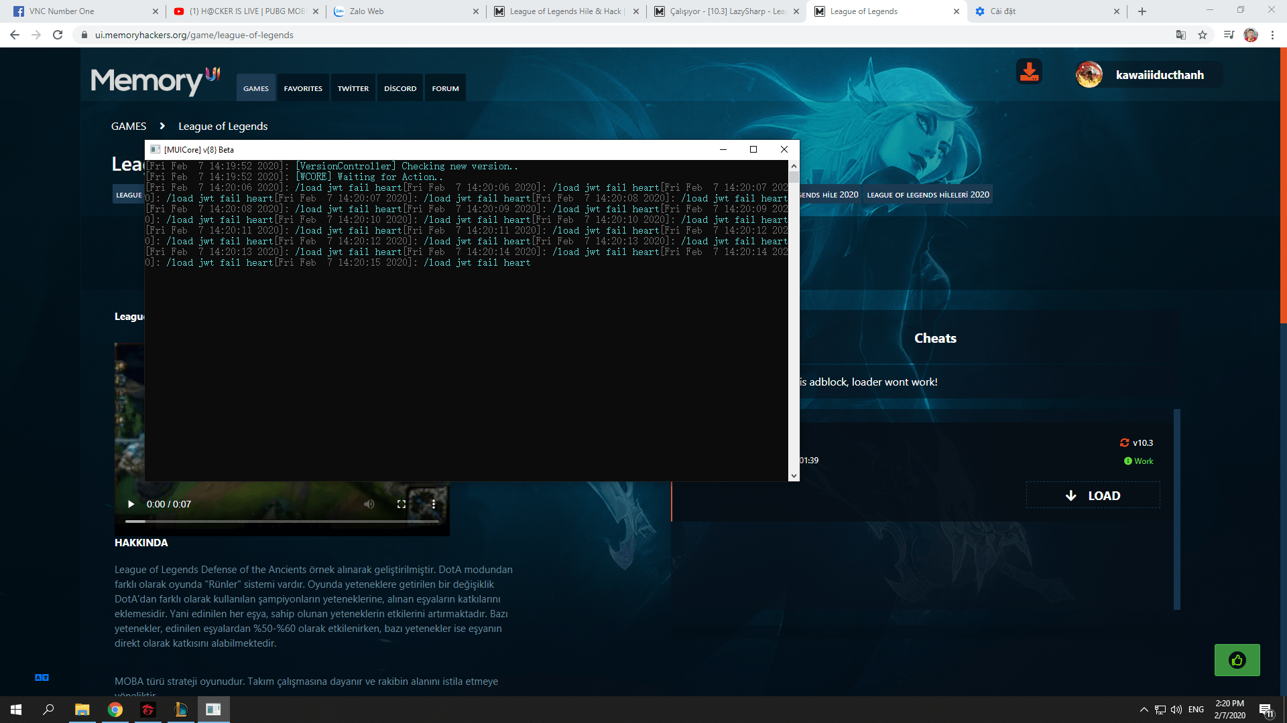Open the GAMES nav tab
The height and width of the screenshot is (723, 1287).
click(x=256, y=88)
